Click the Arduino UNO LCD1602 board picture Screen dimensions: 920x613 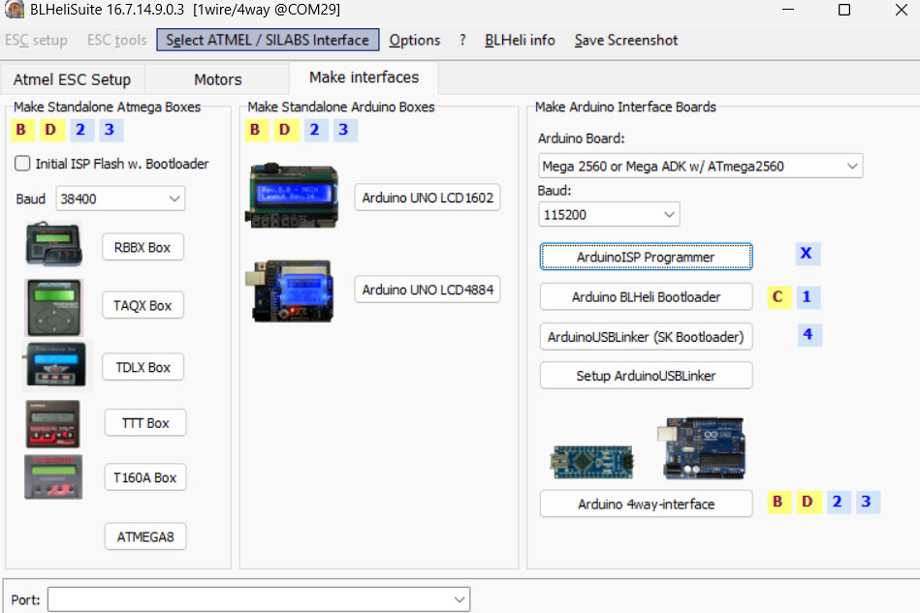click(292, 197)
